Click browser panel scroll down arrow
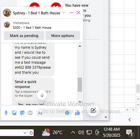This screenshot has width=140, height=139. [106, 117]
